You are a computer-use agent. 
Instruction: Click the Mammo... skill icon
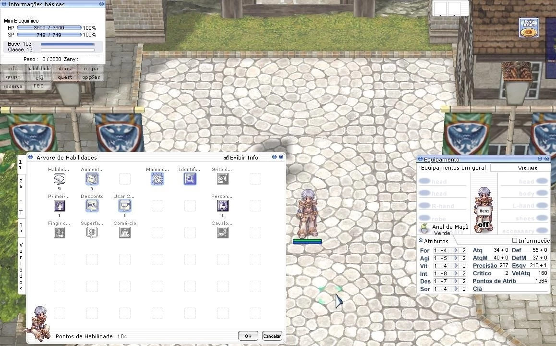[x=157, y=179]
